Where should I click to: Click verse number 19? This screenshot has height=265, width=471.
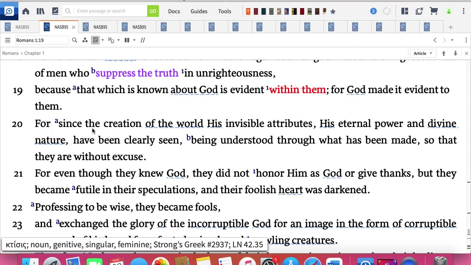[x=18, y=91]
